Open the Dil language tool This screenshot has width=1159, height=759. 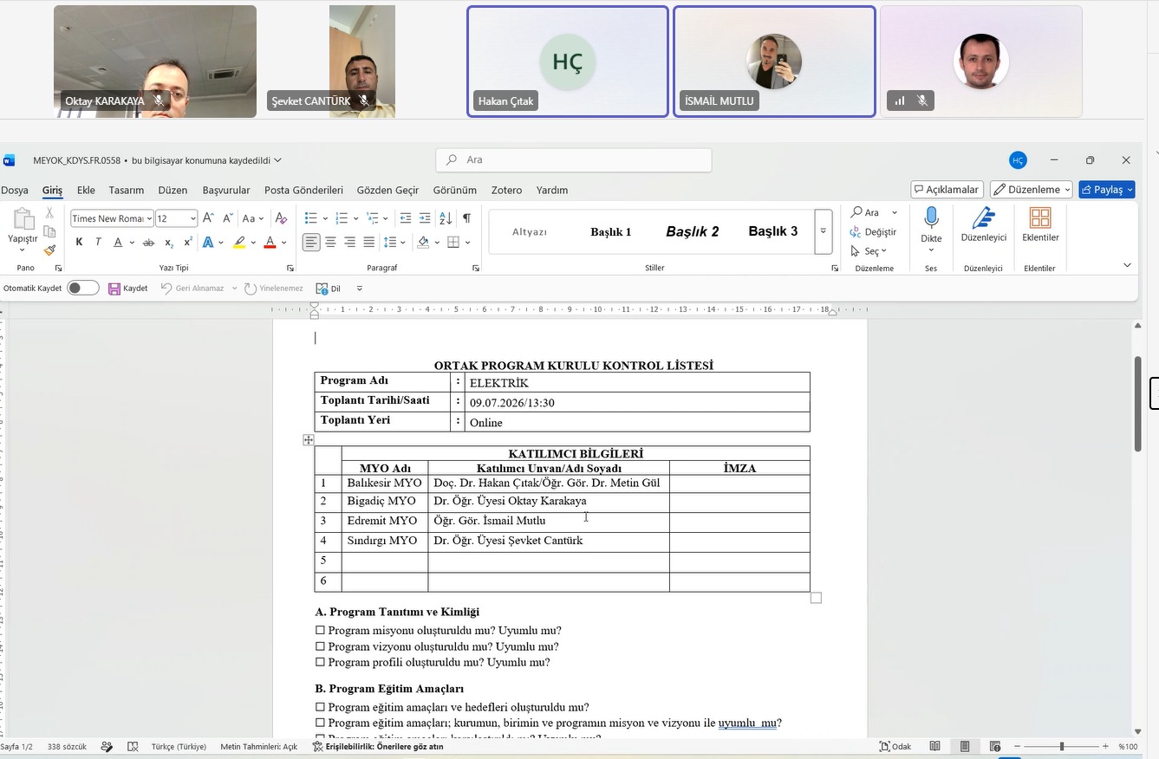tap(328, 289)
